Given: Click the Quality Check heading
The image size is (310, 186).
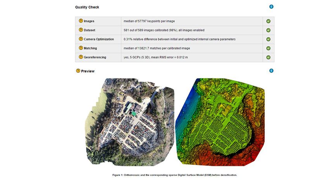Looking at the screenshot, I should point(87,7).
